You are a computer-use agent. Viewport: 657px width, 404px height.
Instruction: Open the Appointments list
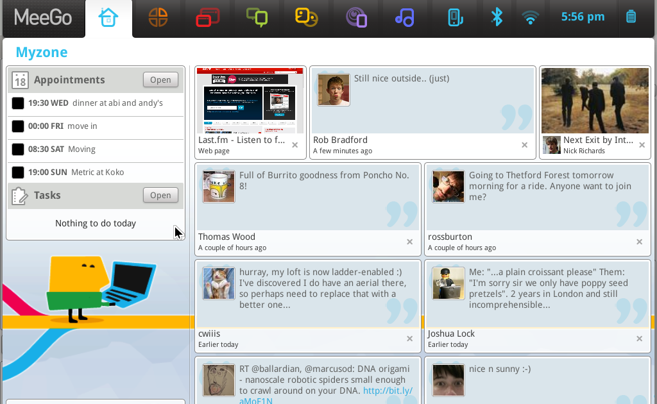coord(160,80)
